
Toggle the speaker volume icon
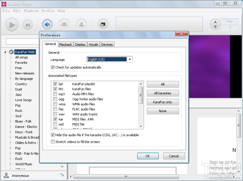(x=47, y=24)
